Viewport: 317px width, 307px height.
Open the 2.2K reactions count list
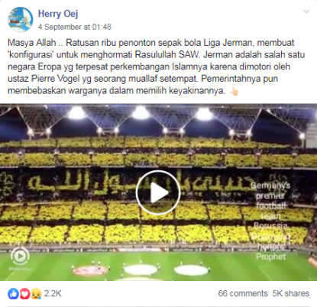(53, 293)
